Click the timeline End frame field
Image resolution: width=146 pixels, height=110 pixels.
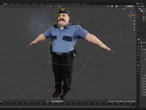[x=131, y=101]
